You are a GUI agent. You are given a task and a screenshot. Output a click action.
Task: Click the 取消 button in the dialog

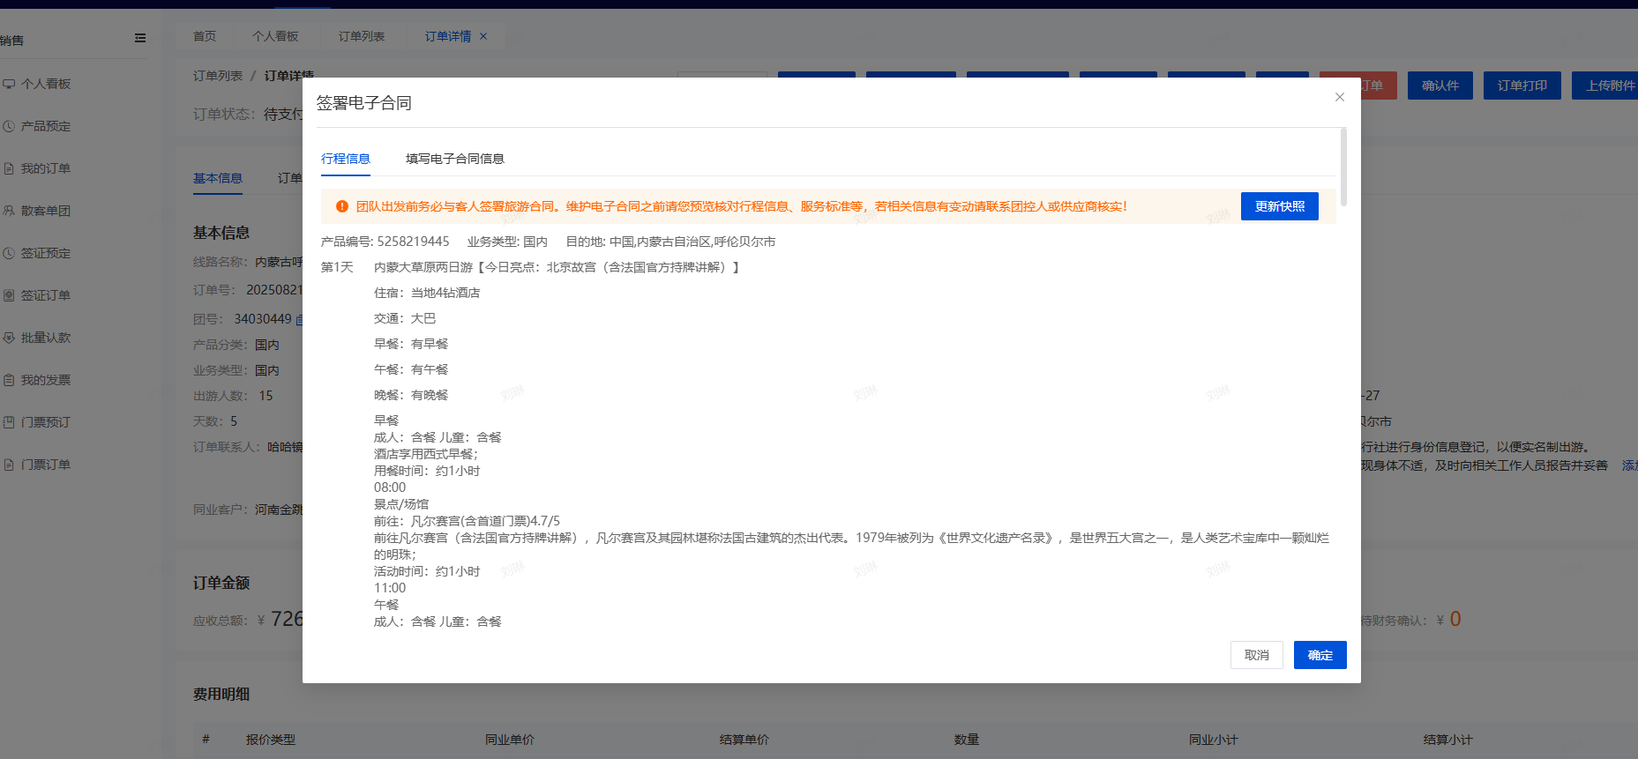click(1256, 655)
